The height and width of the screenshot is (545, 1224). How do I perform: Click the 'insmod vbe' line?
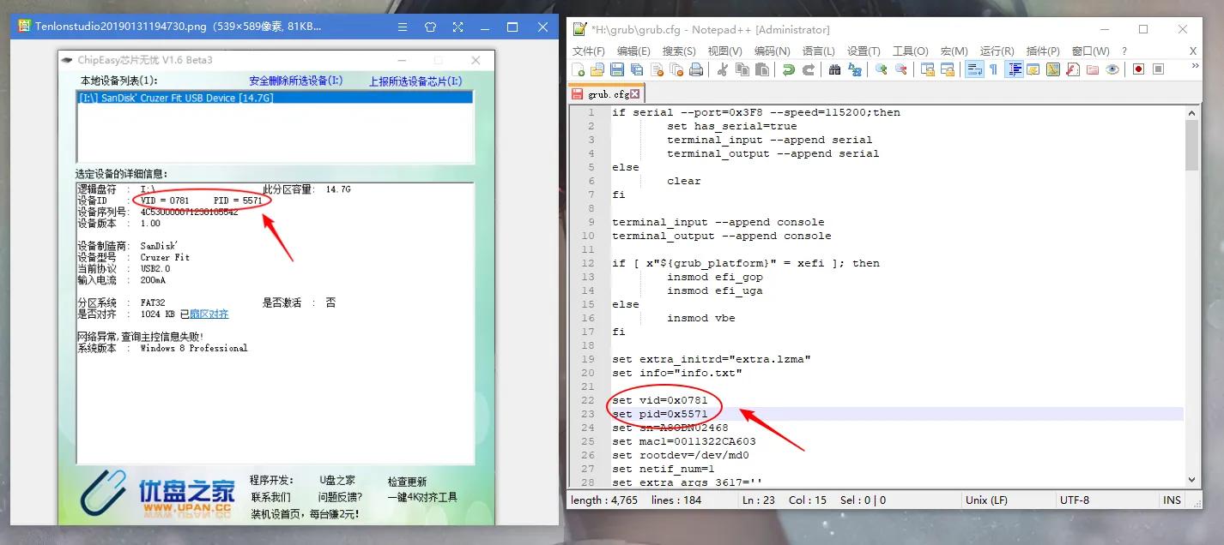point(700,318)
